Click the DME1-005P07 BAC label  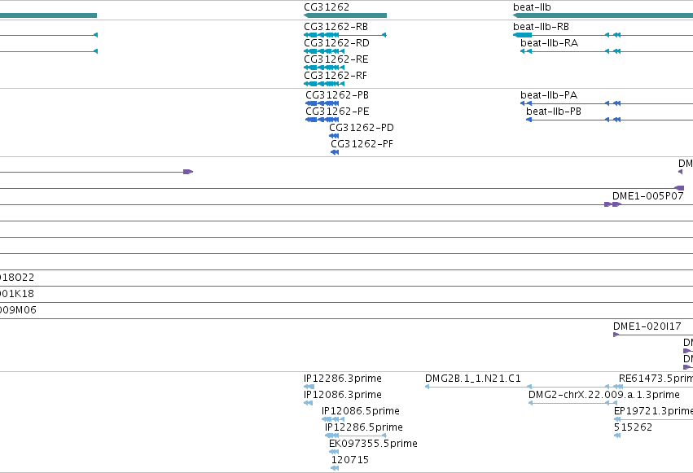(648, 196)
